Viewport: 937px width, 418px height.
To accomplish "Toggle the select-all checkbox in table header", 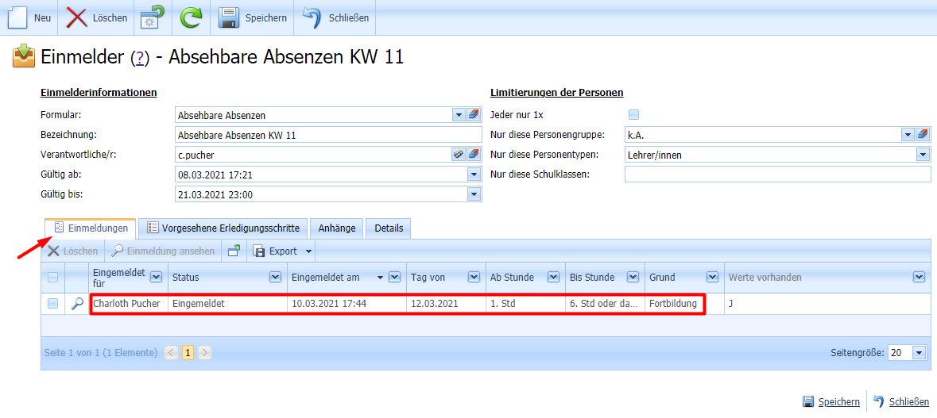I will click(x=52, y=278).
